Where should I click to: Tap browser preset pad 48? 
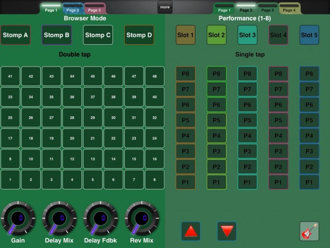click(x=155, y=77)
